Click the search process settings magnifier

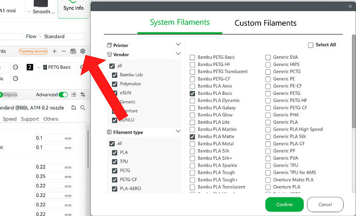click(x=83, y=108)
